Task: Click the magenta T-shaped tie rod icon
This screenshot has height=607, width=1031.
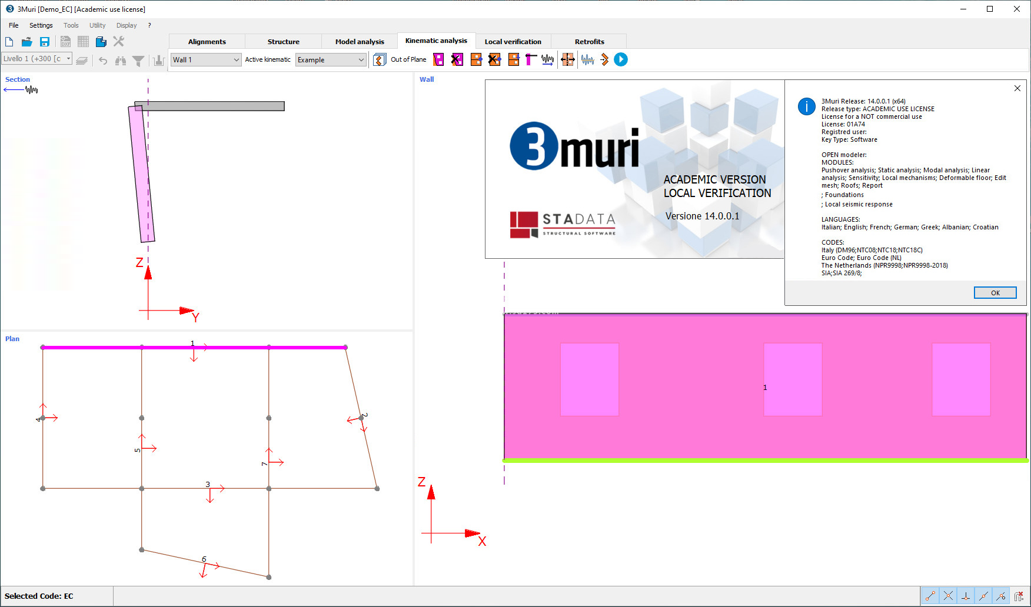Action: [x=531, y=59]
